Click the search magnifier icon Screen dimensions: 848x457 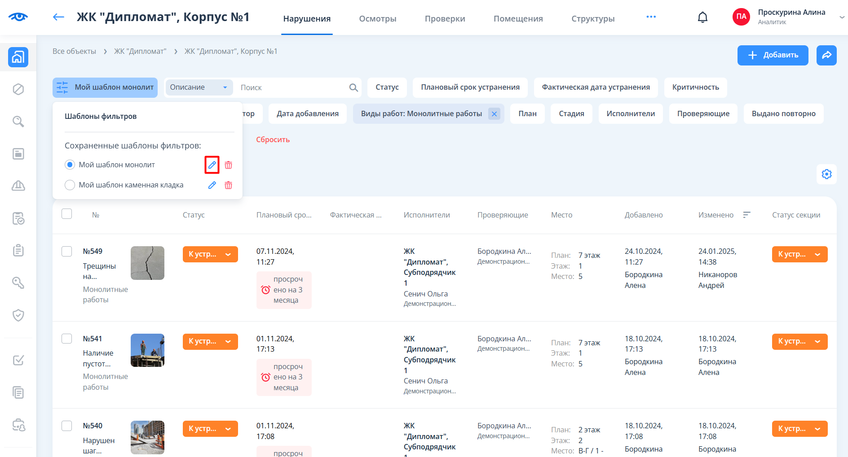(353, 87)
